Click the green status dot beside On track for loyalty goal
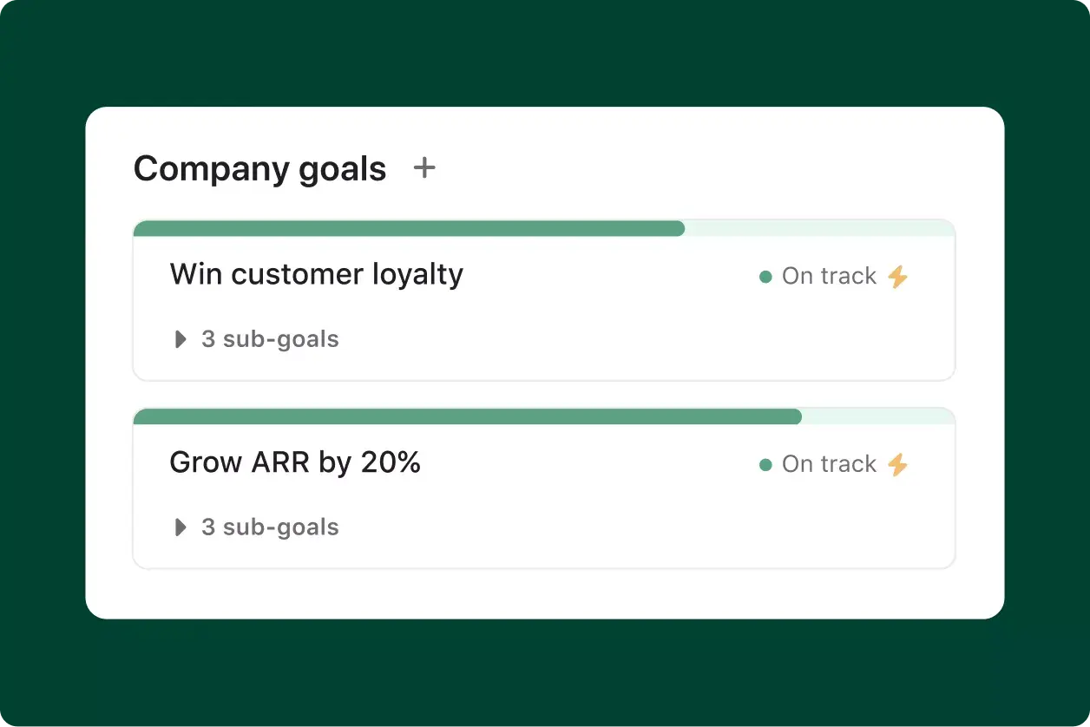This screenshot has height=727, width=1090. click(x=765, y=276)
